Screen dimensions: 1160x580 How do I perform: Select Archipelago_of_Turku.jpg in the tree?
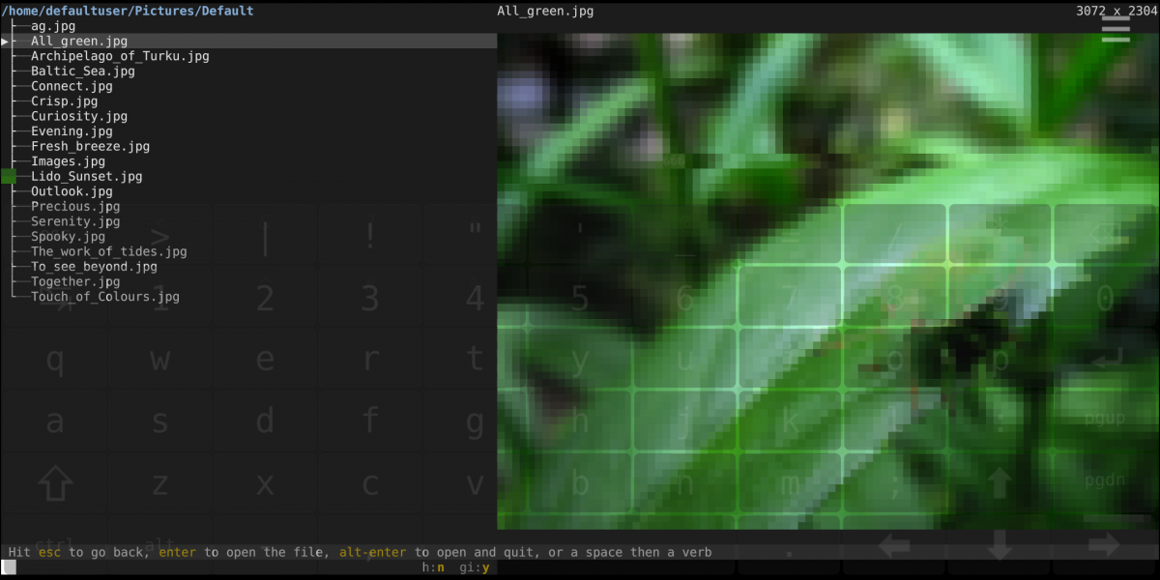coord(120,56)
